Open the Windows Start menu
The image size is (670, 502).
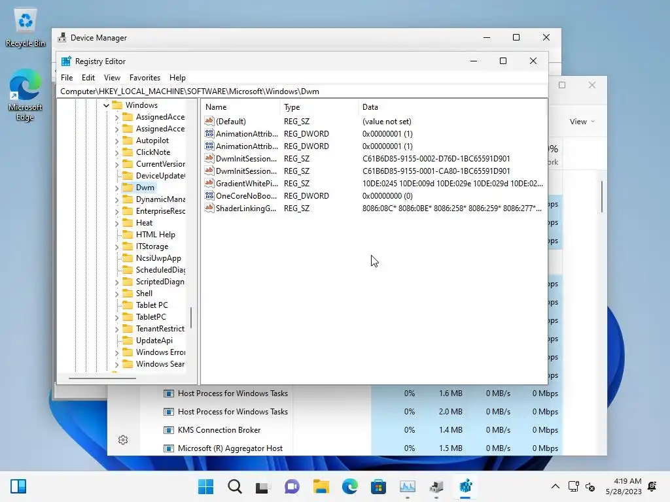206,486
